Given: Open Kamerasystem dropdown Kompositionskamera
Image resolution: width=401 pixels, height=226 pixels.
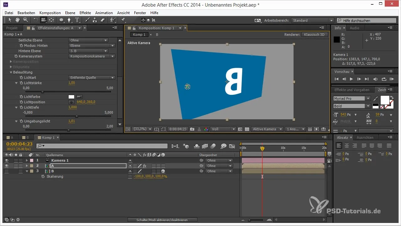Looking at the screenshot, I should tap(92, 56).
